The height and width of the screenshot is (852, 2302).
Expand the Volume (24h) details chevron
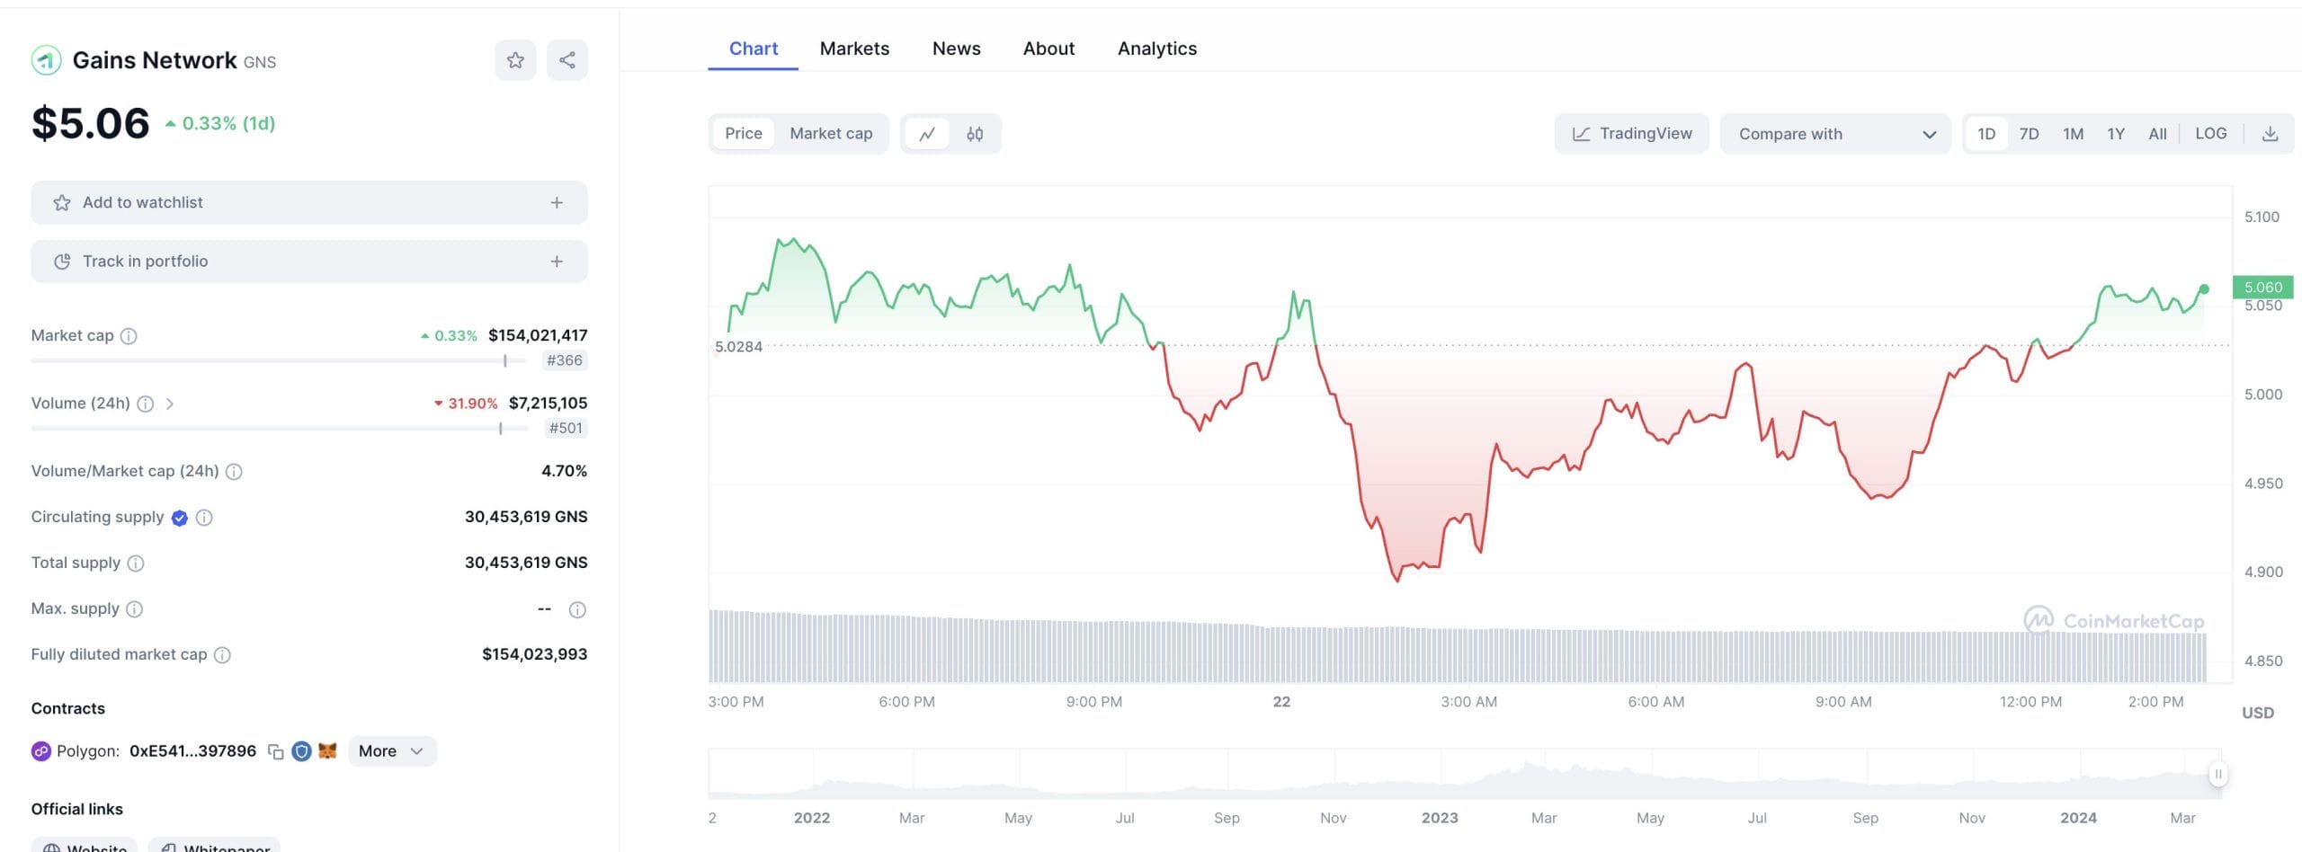click(x=171, y=404)
